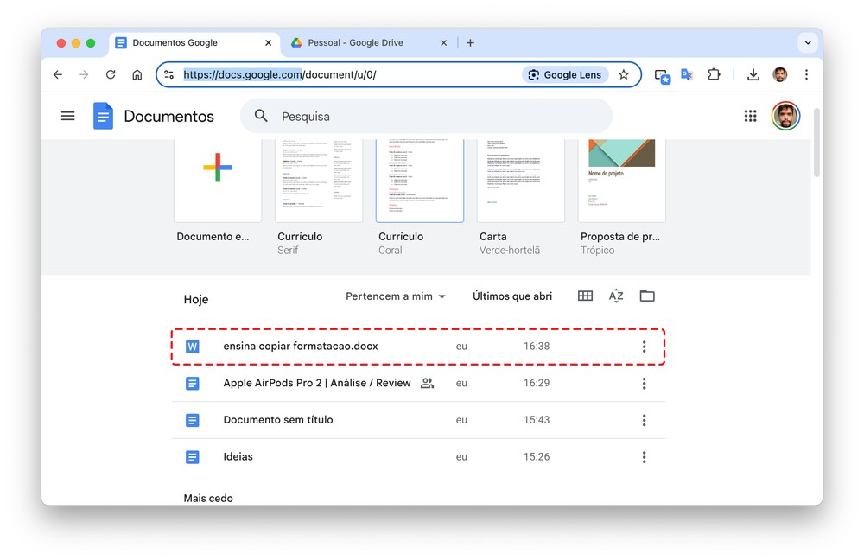Image resolution: width=864 pixels, height=560 pixels.
Task: Open the extensions puzzle icon
Action: [x=715, y=74]
